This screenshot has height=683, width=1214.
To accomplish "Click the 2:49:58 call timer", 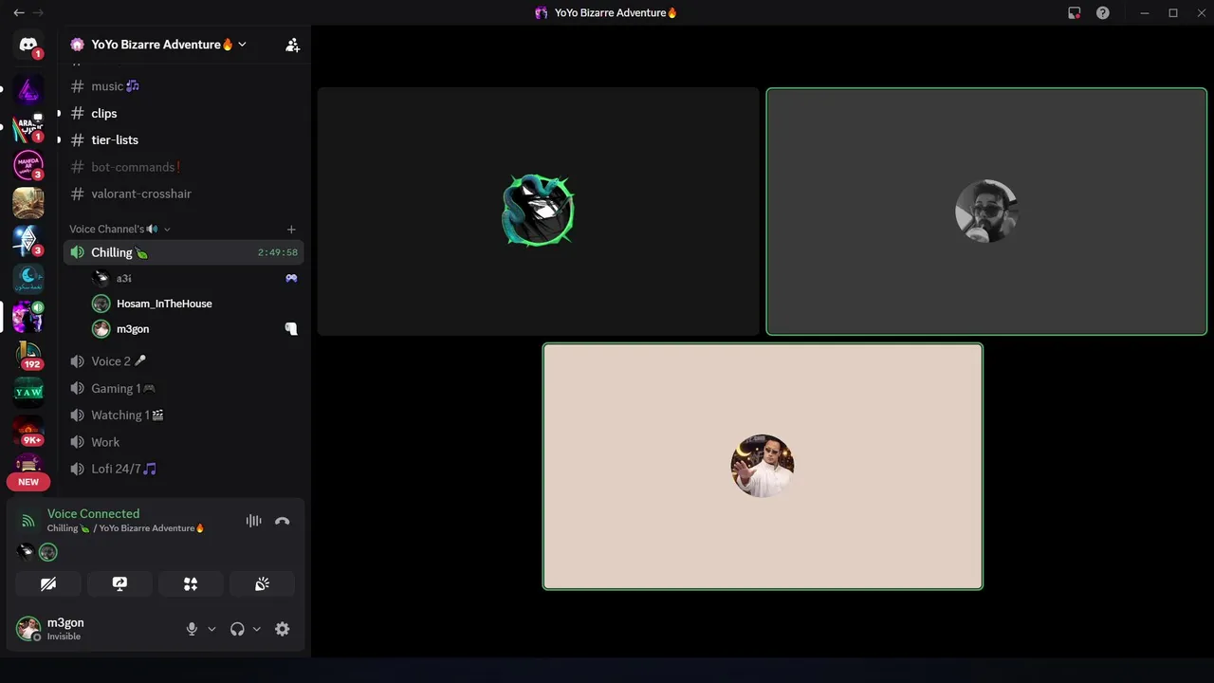I will coord(278,252).
